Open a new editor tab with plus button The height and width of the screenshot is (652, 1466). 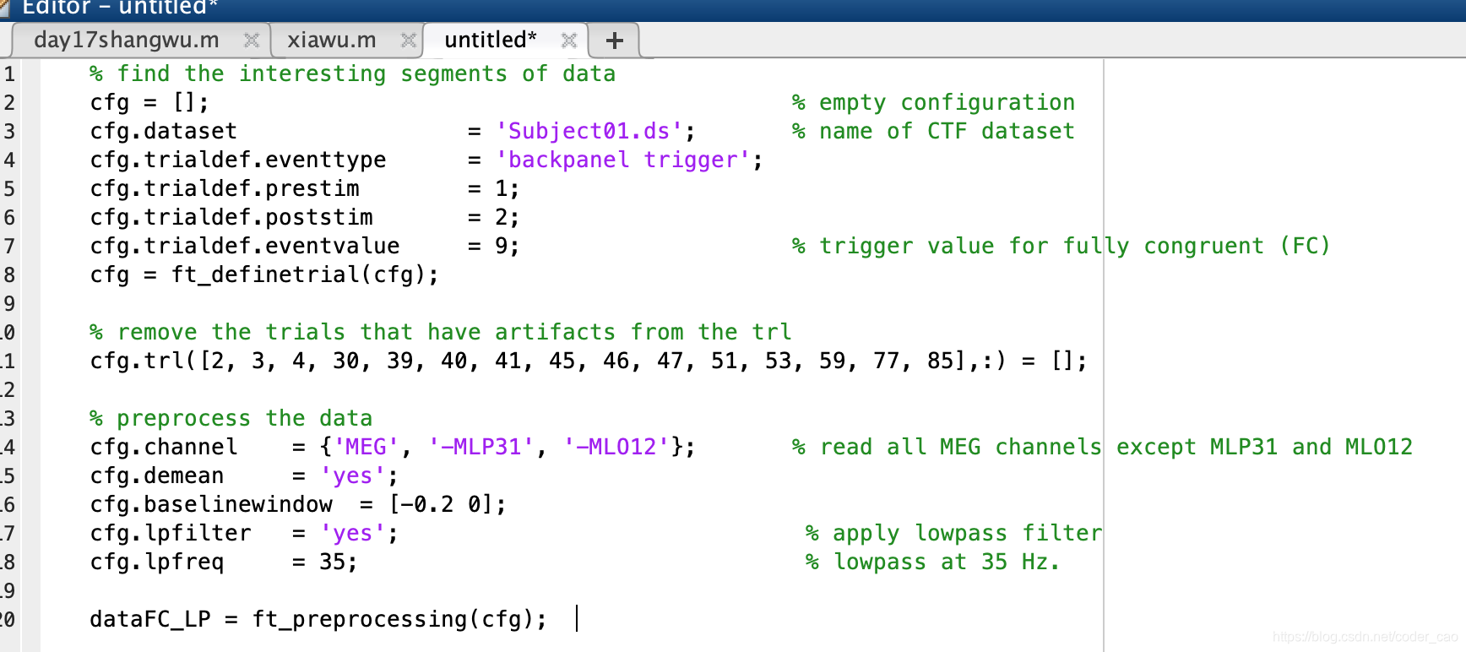click(615, 41)
